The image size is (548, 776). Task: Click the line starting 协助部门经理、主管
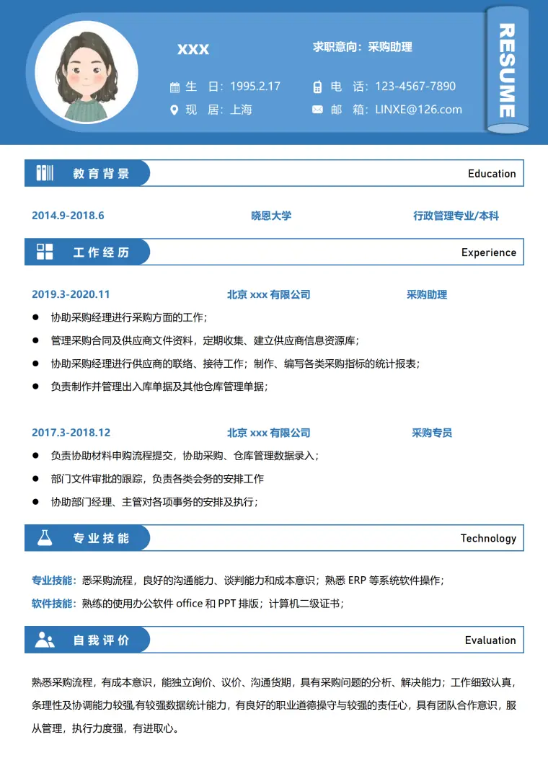[154, 502]
